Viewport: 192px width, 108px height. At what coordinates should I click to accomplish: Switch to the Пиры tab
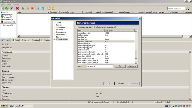[15, 40]
